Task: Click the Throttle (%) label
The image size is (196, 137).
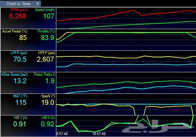Action: click(46, 31)
